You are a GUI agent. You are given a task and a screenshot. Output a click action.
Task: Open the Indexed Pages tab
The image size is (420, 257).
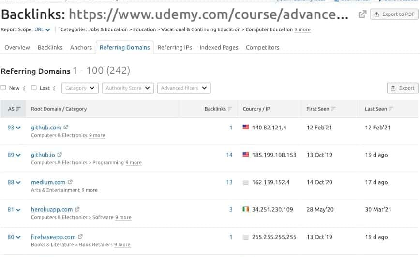tap(219, 48)
